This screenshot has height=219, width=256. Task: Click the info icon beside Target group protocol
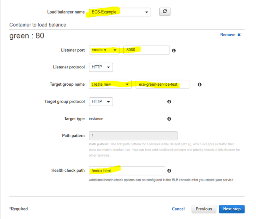169,102
